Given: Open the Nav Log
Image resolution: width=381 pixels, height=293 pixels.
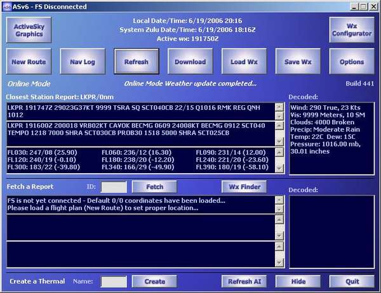Looking at the screenshot, I should point(83,62).
